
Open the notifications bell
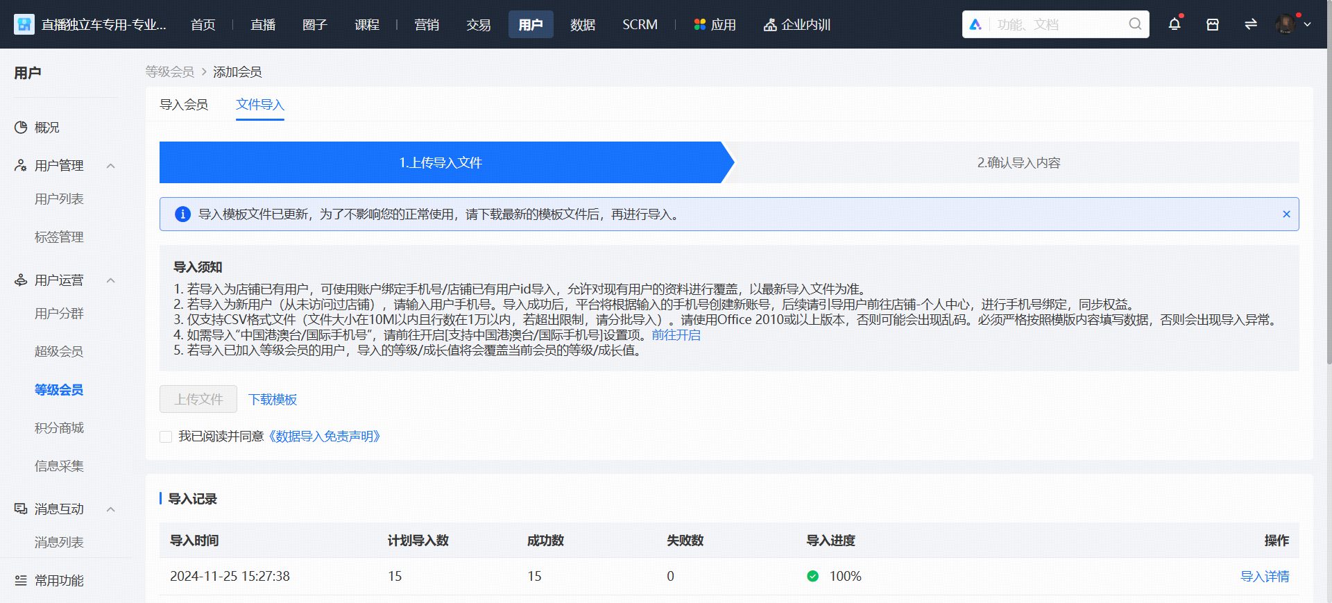pos(1175,24)
